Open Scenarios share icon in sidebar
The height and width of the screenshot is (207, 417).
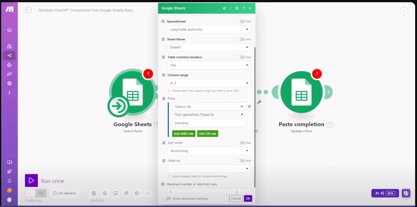coord(9,56)
